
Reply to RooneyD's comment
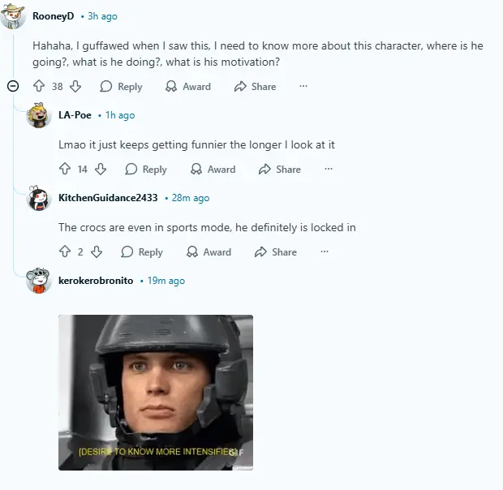[121, 86]
